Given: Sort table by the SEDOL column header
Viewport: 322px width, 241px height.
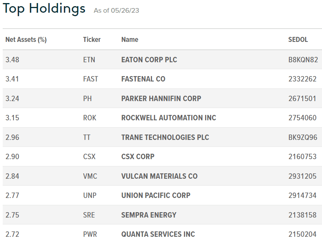Looking at the screenshot, I should [298, 39].
